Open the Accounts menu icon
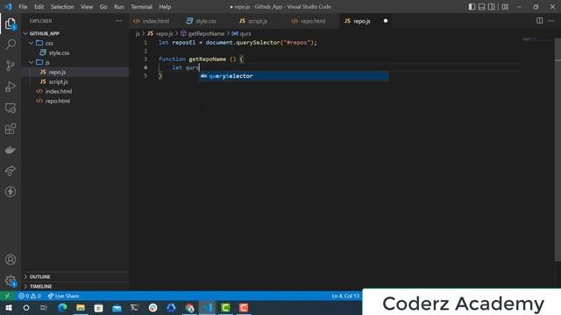 click(x=11, y=260)
